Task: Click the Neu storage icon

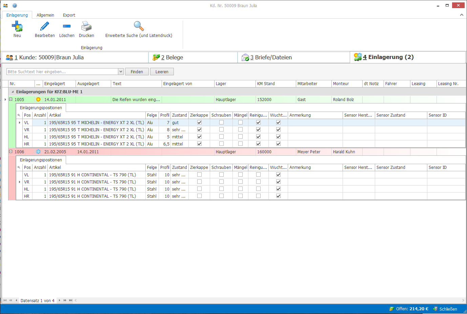Action: pos(17,26)
